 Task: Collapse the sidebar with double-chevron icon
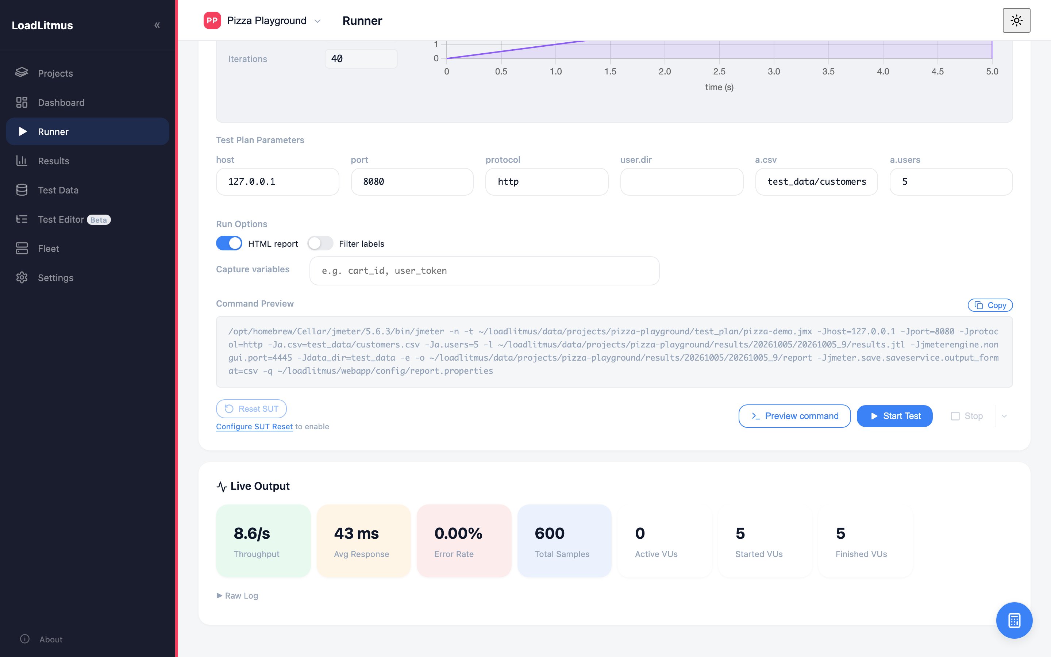[157, 25]
